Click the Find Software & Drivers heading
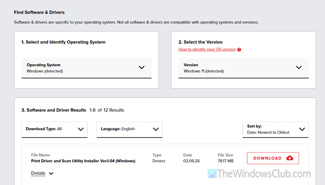The image size is (325, 185). pos(39,12)
